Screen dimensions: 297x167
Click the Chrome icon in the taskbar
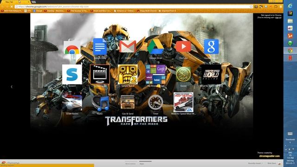[x=290, y=51]
